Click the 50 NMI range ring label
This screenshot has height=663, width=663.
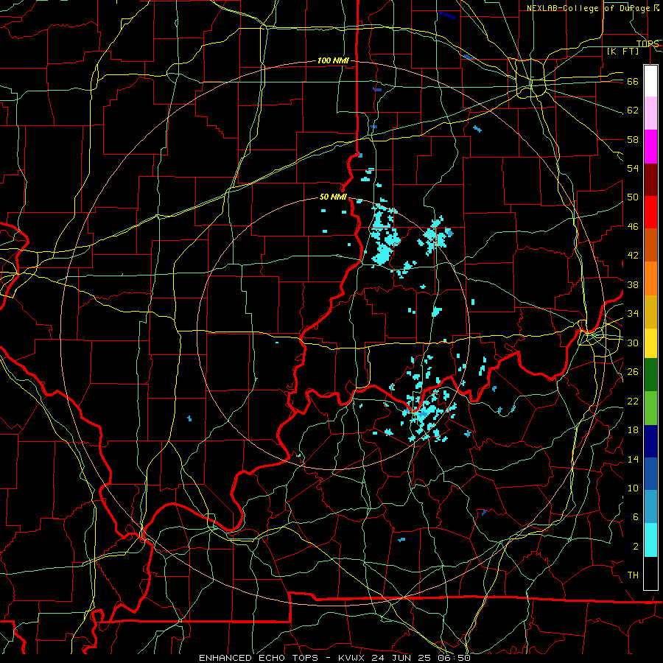coord(333,197)
